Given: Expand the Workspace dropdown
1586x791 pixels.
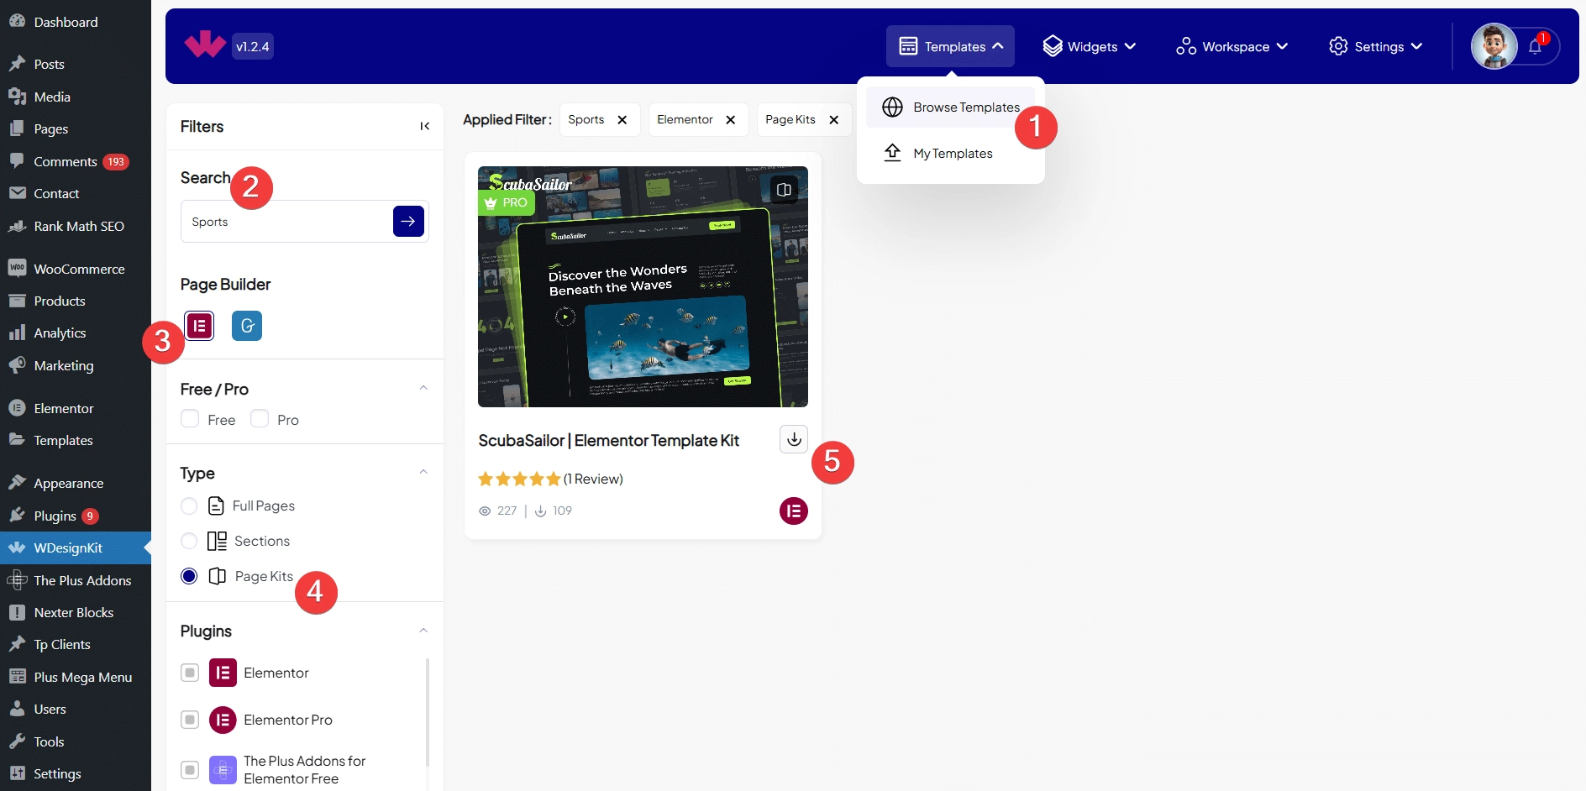Looking at the screenshot, I should pos(1232,47).
